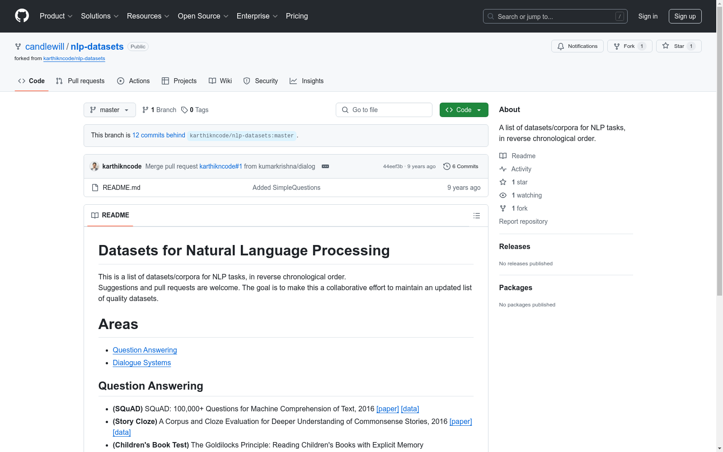Focus the Search or jump to field
Image resolution: width=723 pixels, height=452 pixels.
pyautogui.click(x=555, y=16)
